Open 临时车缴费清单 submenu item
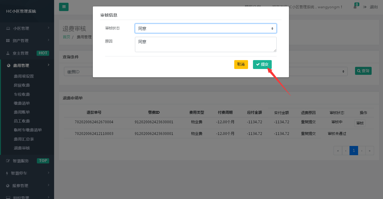Viewport: 383px width, 199px height. tap(28, 130)
